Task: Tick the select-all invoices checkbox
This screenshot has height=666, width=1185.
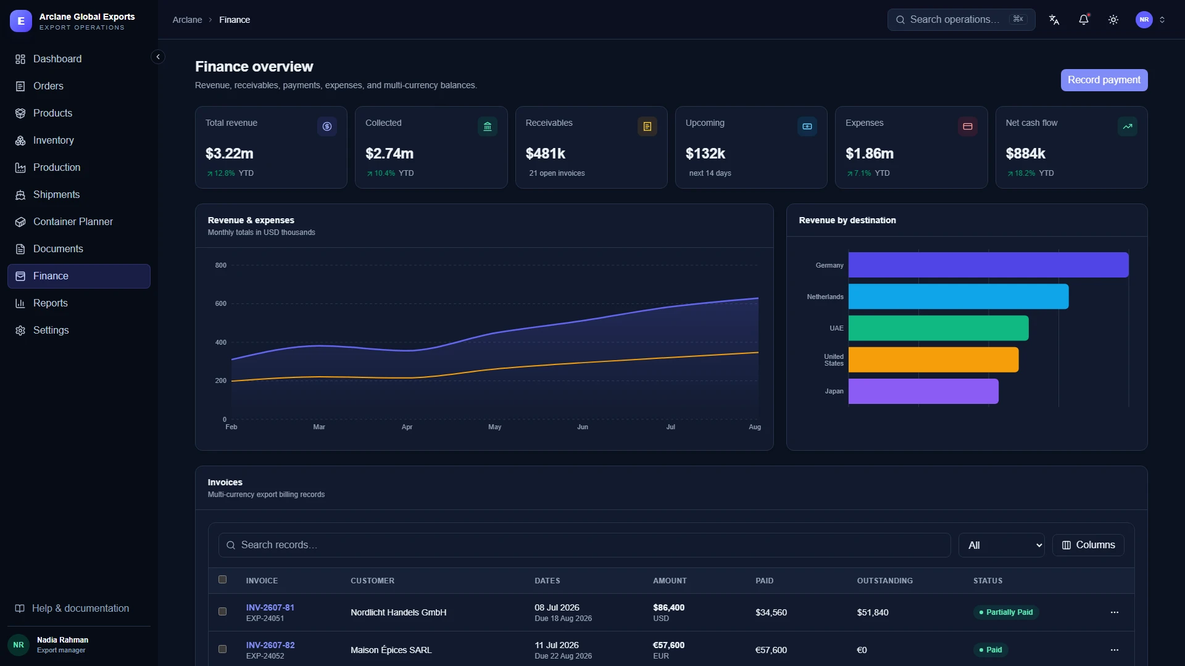Action: tap(223, 580)
